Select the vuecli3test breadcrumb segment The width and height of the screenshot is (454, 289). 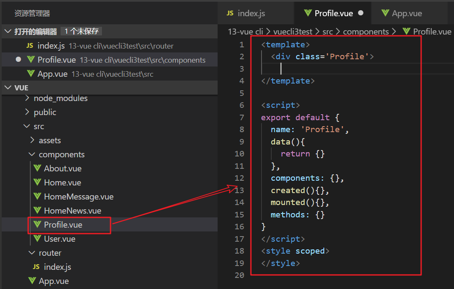(294, 32)
